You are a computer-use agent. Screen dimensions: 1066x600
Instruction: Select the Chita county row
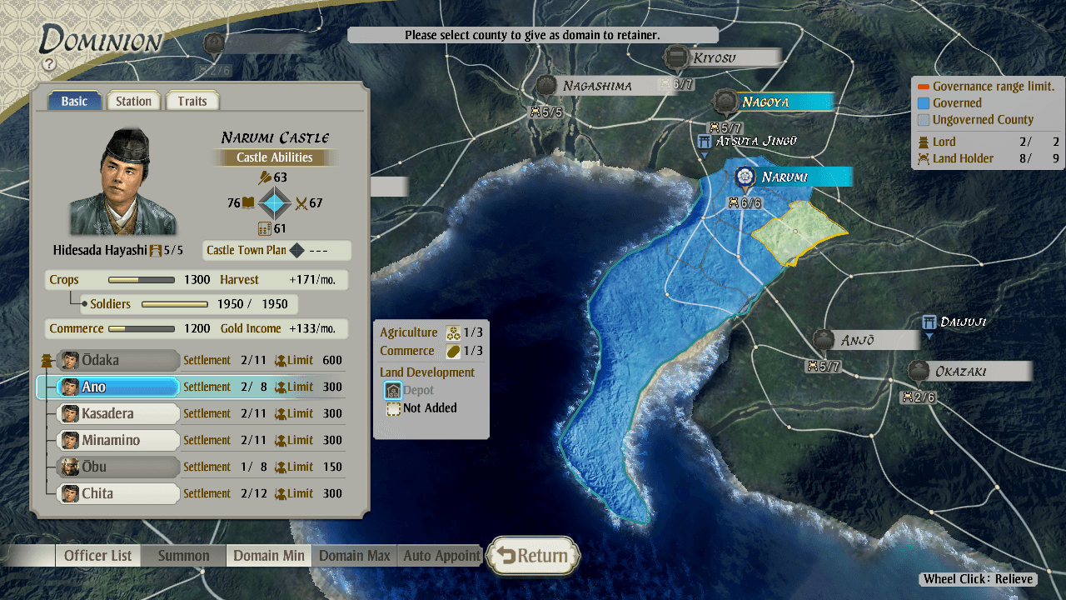(x=117, y=493)
